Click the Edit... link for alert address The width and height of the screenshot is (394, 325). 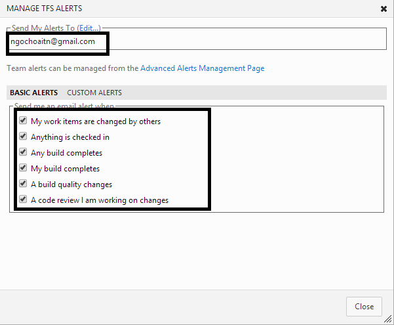(x=89, y=28)
